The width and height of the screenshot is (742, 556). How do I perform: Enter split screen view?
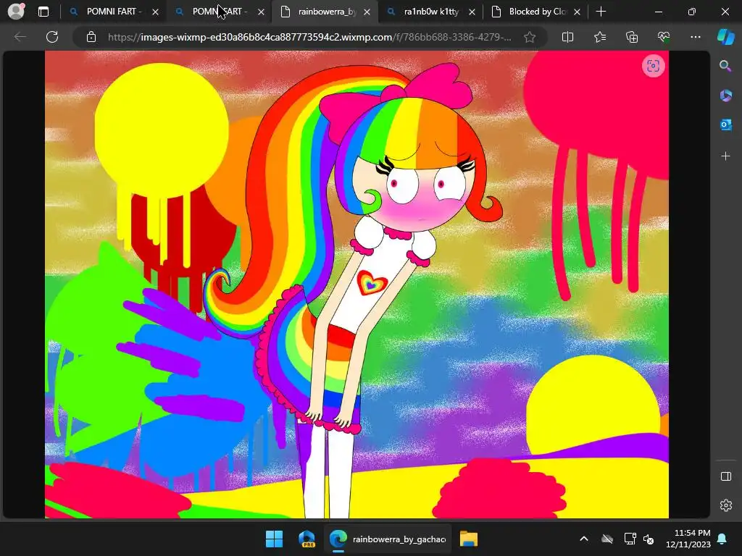pyautogui.click(x=567, y=37)
